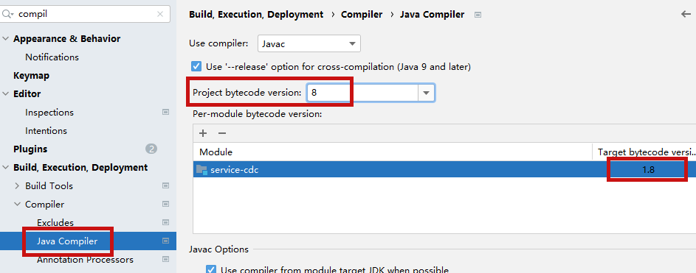Click the Target bytecode version column header
Image resolution: width=696 pixels, height=273 pixels.
click(x=644, y=152)
